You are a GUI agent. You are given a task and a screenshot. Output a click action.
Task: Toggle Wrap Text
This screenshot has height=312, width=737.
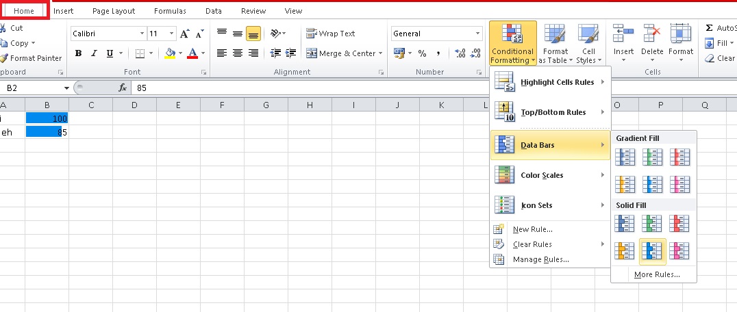click(x=330, y=34)
